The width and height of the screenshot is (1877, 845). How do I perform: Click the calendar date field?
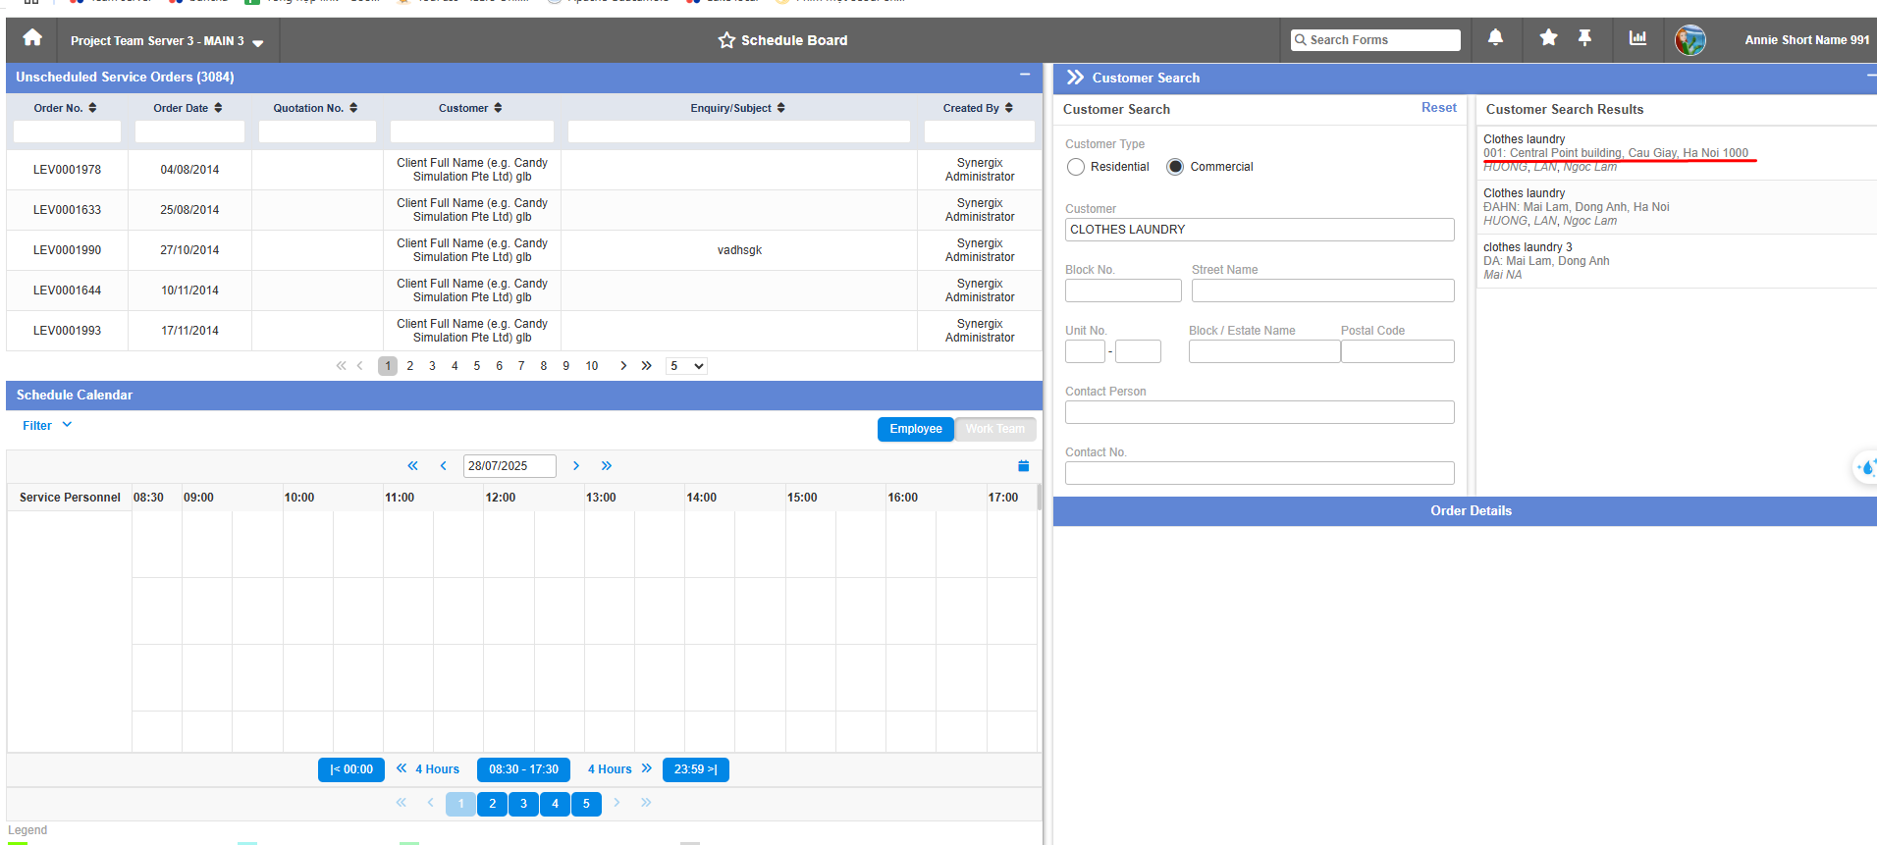pyautogui.click(x=509, y=466)
